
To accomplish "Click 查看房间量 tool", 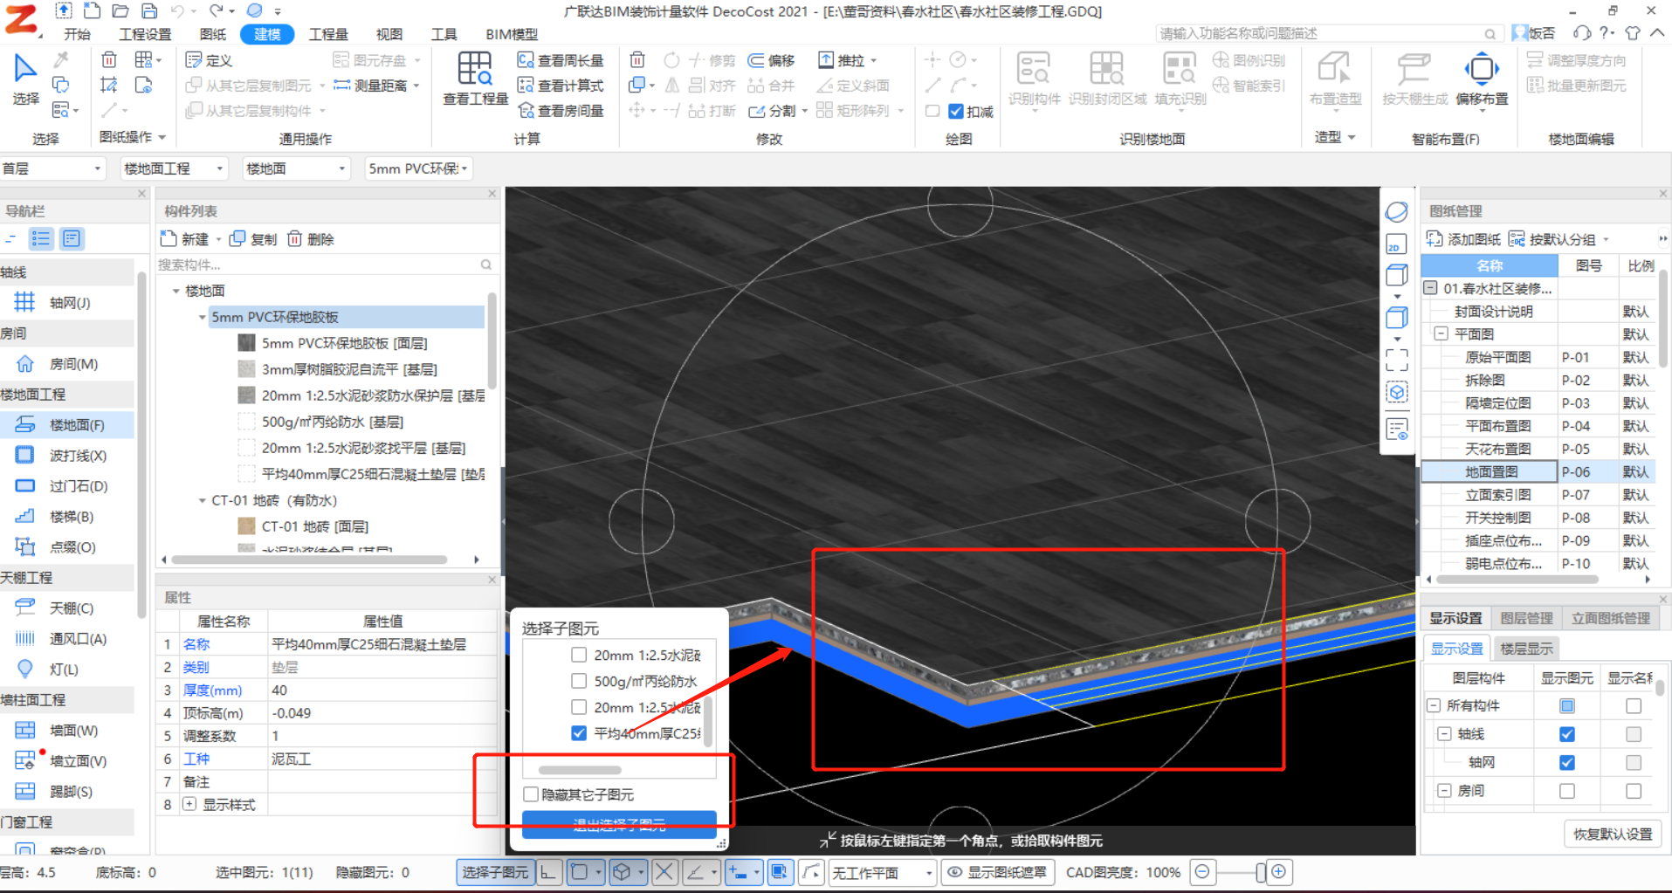I will 561,111.
